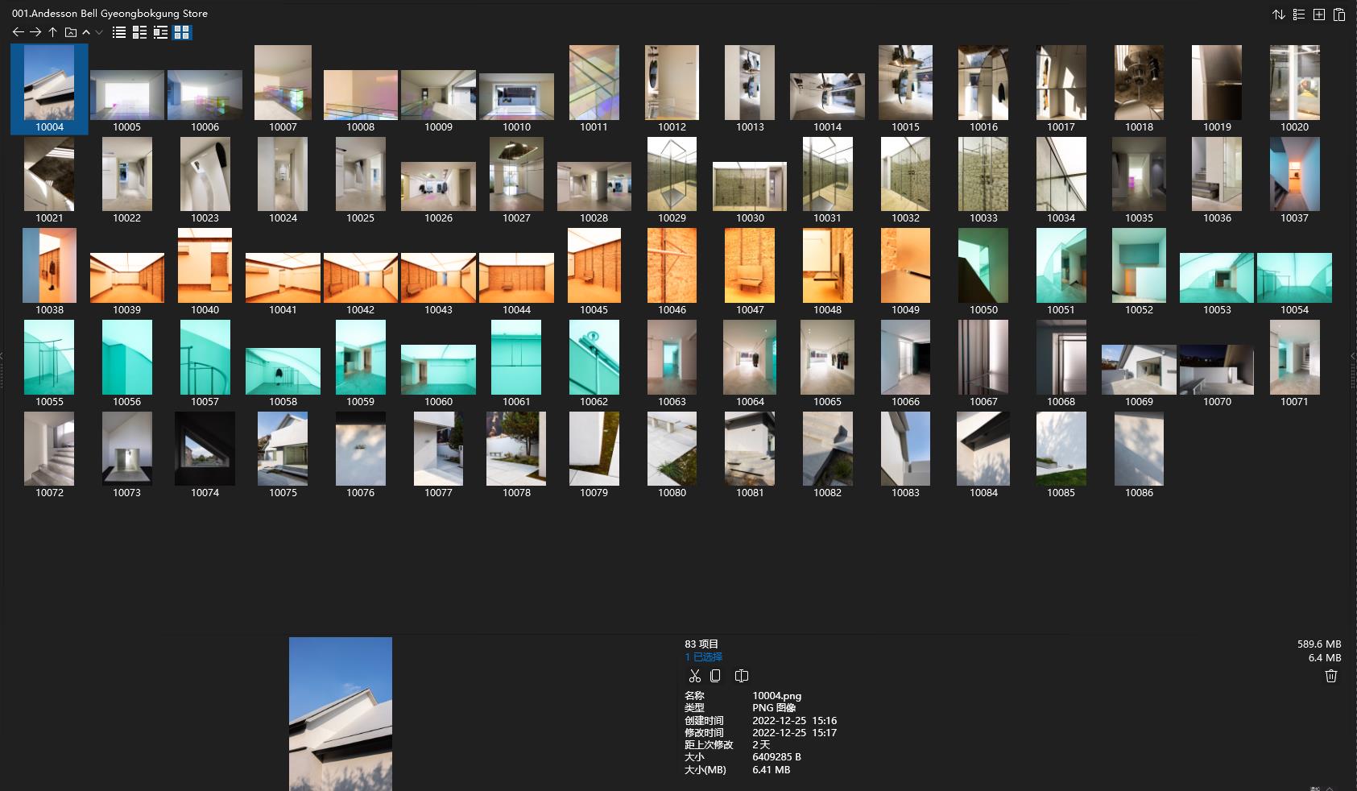Cut the selected 10004.png with scissors icon
The image size is (1357, 791).
coord(695,676)
